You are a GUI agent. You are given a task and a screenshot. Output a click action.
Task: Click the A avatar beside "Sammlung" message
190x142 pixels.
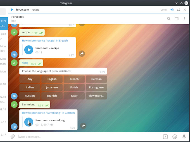click(x=14, y=105)
